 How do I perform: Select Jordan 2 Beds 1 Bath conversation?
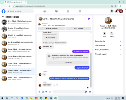click(18, 71)
